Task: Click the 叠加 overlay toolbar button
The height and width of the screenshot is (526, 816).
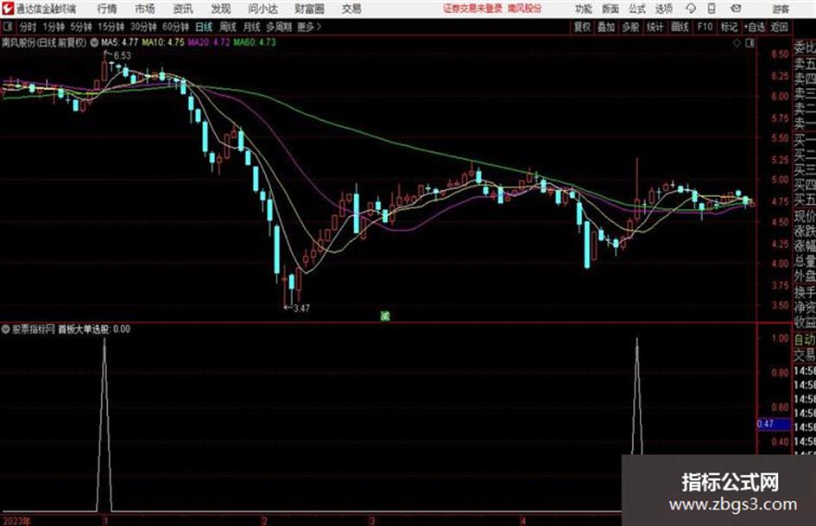Action: click(x=606, y=27)
